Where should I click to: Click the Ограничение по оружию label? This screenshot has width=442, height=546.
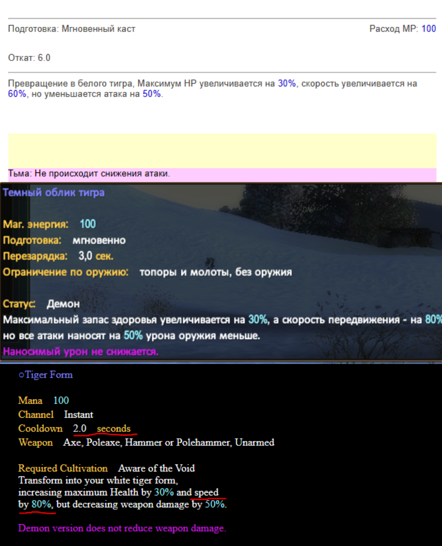(65, 272)
